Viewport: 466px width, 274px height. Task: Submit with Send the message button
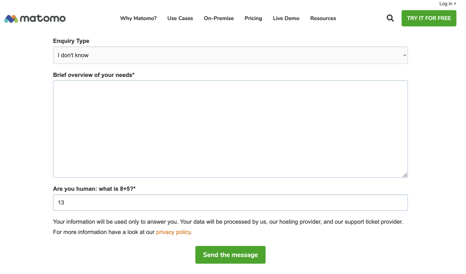pyautogui.click(x=230, y=255)
